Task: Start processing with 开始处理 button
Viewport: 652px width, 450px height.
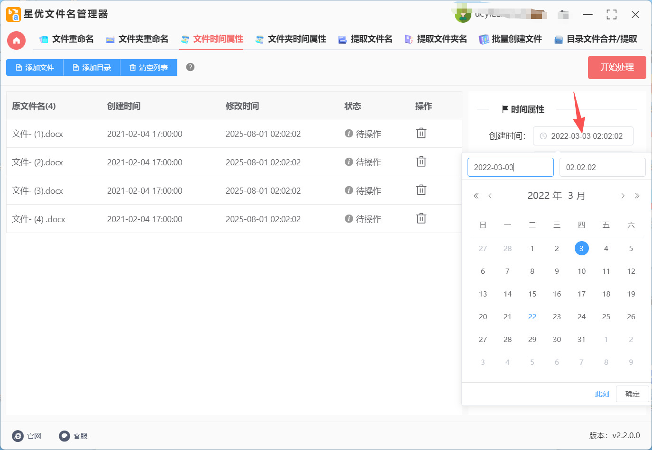Action: coord(617,67)
